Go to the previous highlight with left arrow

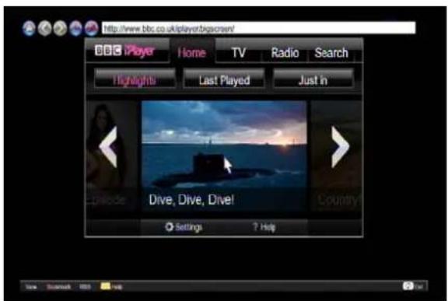(109, 147)
